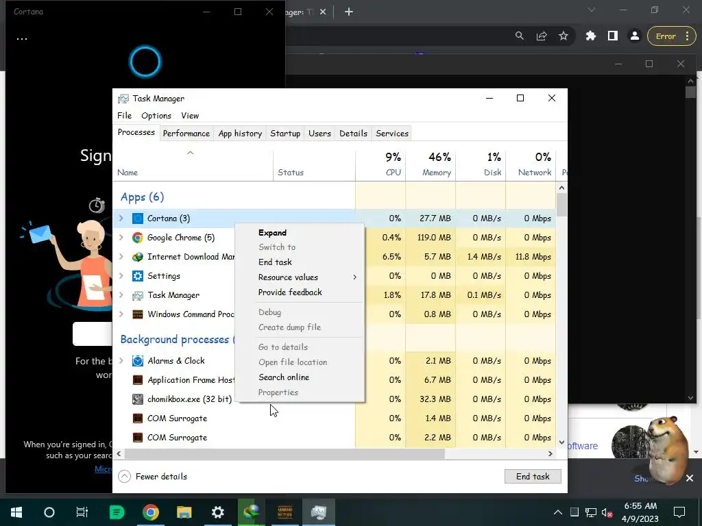Open Chrome from the taskbar
The image size is (702, 526).
pos(150,512)
